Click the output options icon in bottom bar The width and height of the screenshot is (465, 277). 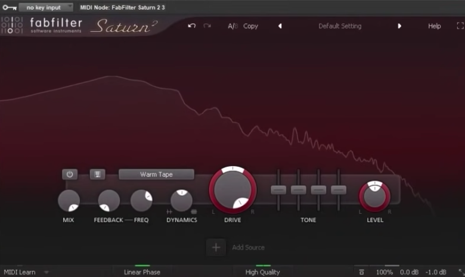tap(361, 272)
